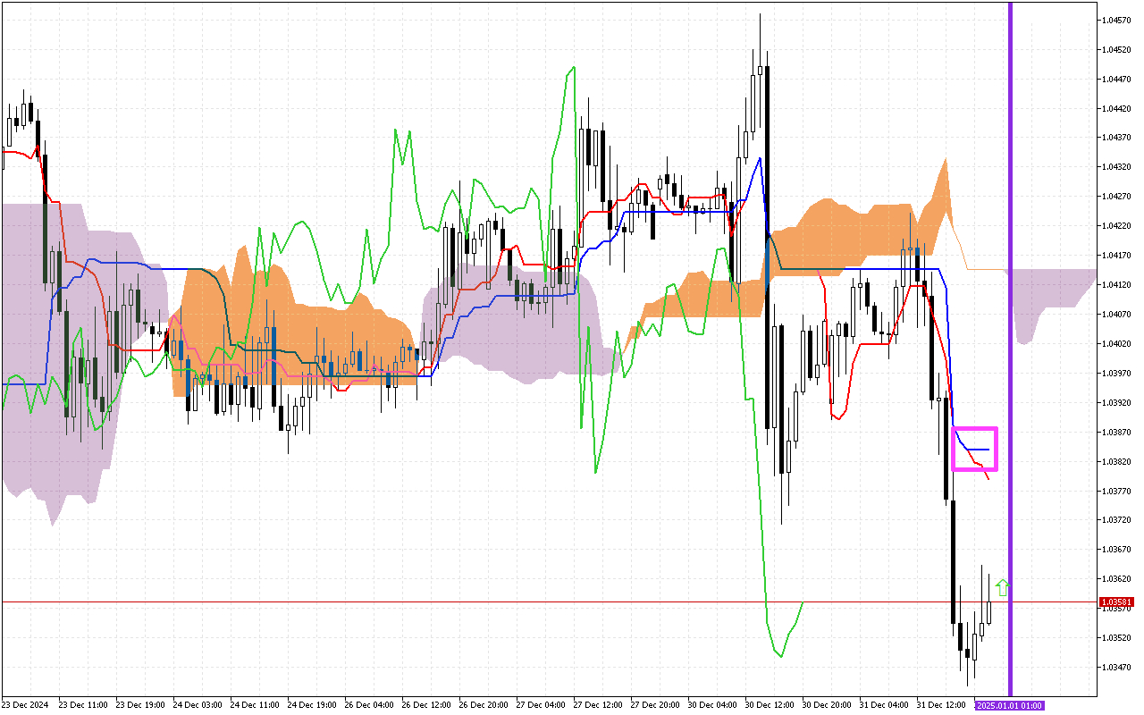Click the 24 Dec 11:00 time label
1144x715 pixels.
pyautogui.click(x=255, y=705)
